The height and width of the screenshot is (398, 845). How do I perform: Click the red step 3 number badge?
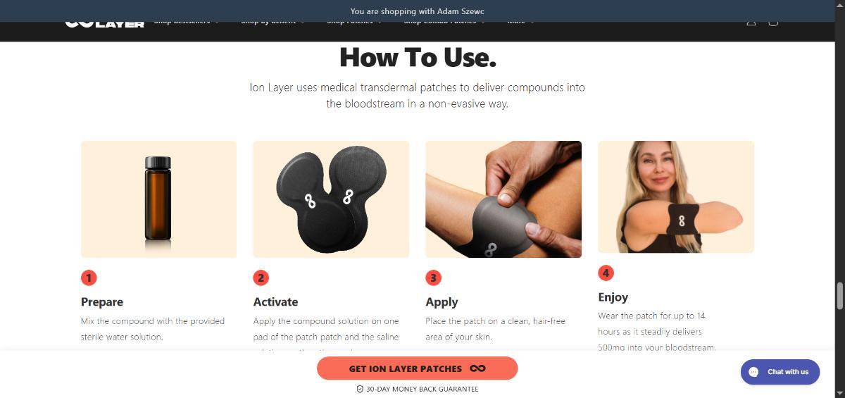[433, 278]
